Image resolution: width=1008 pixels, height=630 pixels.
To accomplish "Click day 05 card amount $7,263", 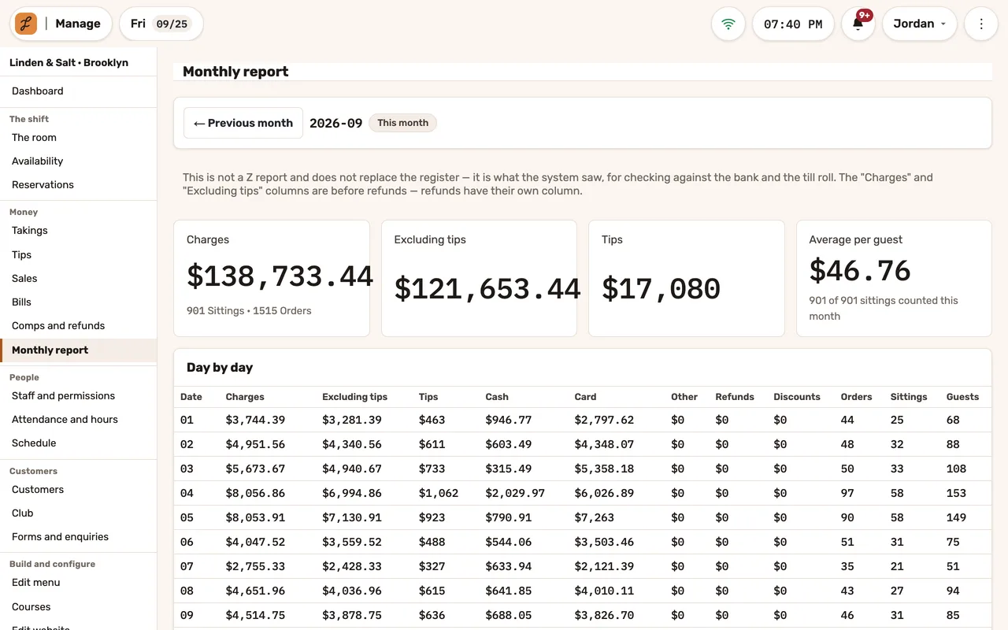I will (x=595, y=518).
